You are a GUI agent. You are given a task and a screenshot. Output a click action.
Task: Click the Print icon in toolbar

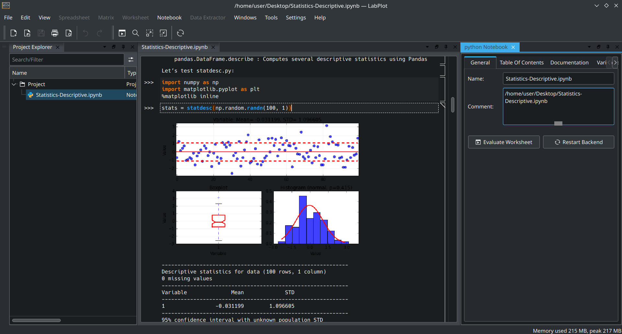click(x=55, y=33)
